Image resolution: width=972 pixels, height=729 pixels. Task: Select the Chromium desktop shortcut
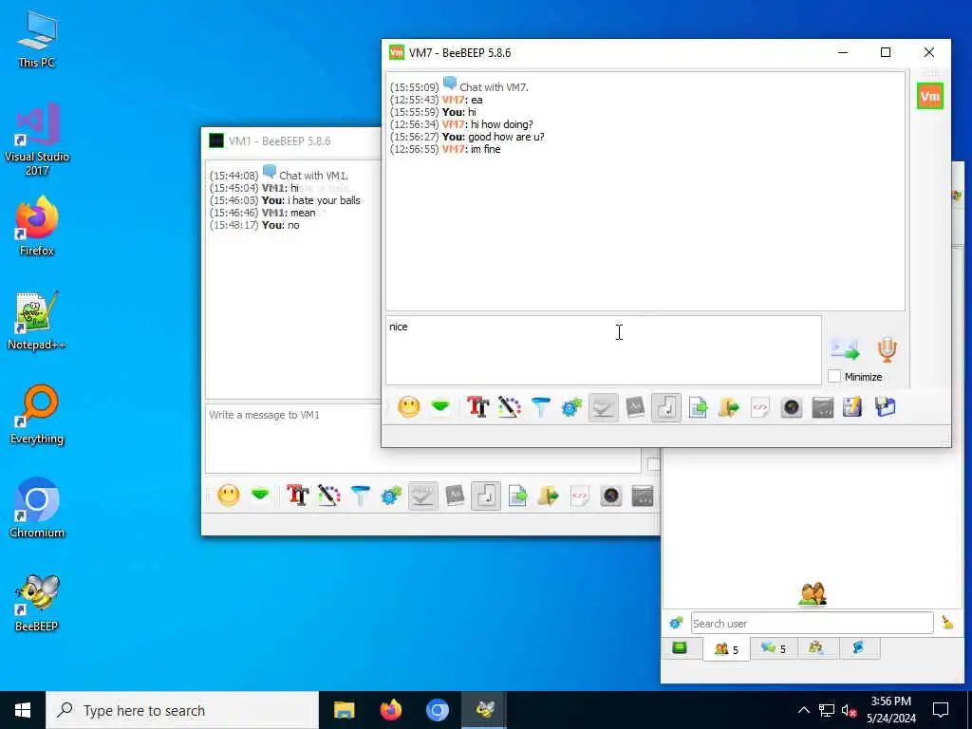(x=37, y=509)
